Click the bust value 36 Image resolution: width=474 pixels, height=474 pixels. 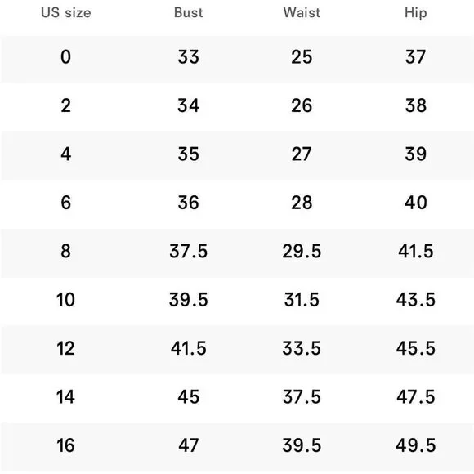point(188,203)
